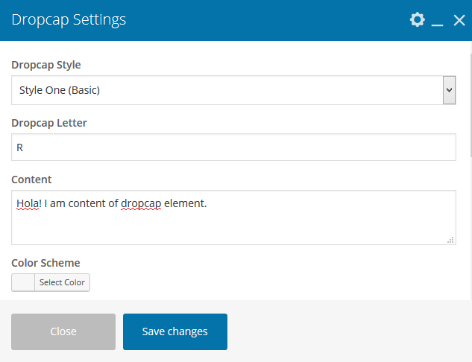
Task: Minimize the Dropcap Settings panel
Action: pos(438,22)
